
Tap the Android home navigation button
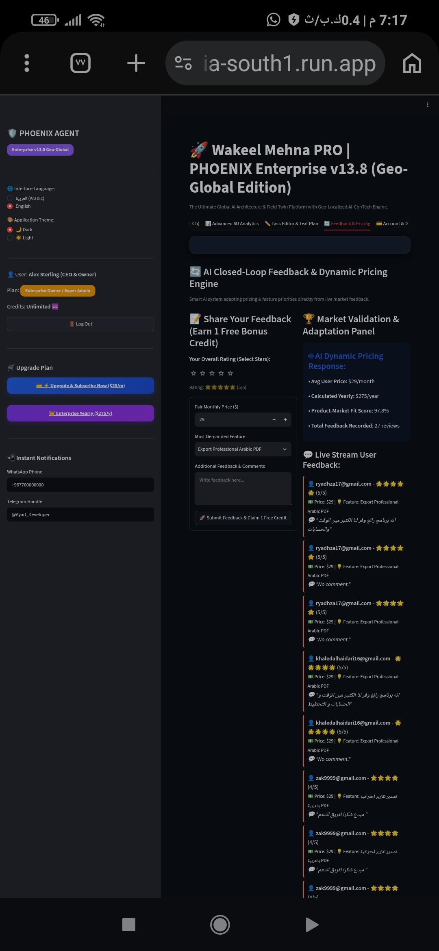point(220,925)
